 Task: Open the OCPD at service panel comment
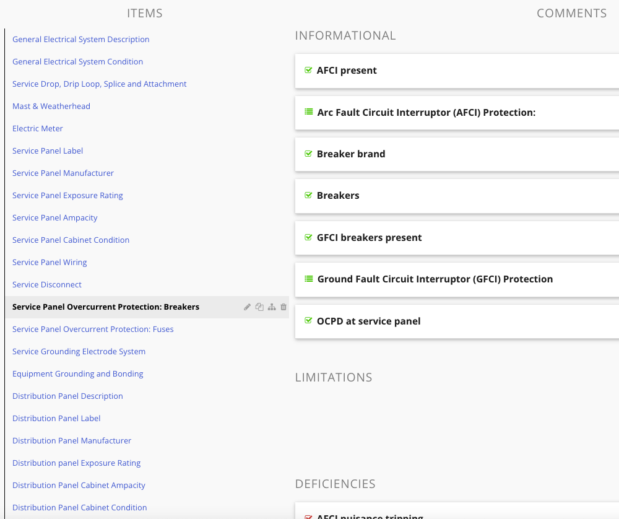(457, 321)
